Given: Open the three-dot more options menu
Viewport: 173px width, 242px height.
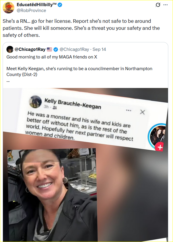Looking at the screenshot, I should [166, 5].
